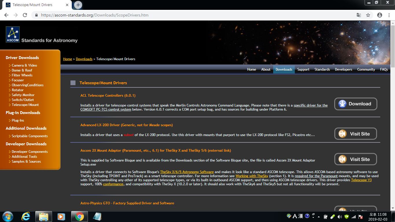Open the Support navigation menu item
395x222 pixels.
(303, 69)
